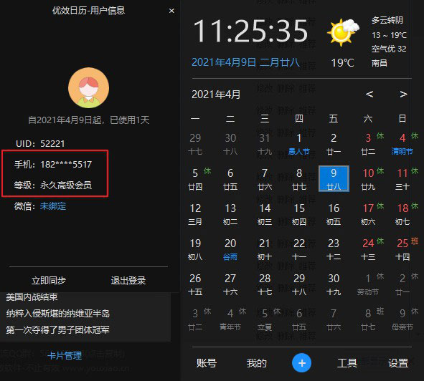Select April 1 愚人节
Screen dimensions: 424x381
[298, 144]
